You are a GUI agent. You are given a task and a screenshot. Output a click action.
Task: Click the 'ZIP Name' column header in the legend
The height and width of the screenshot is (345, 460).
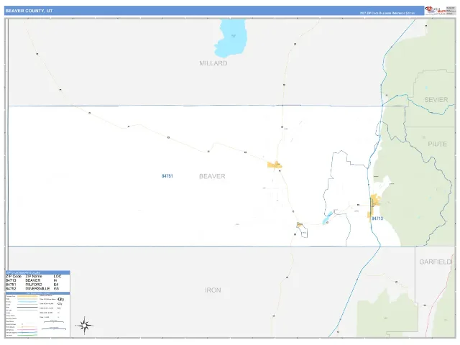click(34, 276)
